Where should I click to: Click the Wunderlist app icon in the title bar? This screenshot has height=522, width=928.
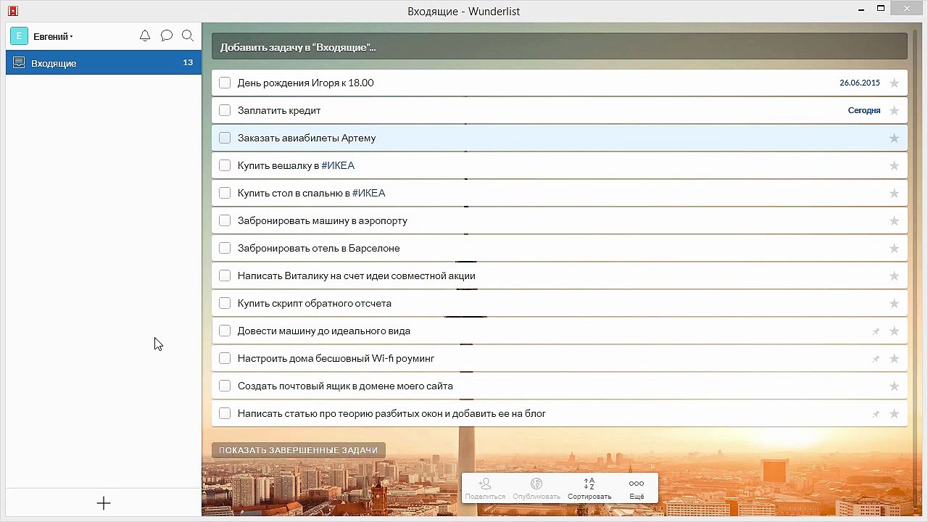click(x=12, y=11)
